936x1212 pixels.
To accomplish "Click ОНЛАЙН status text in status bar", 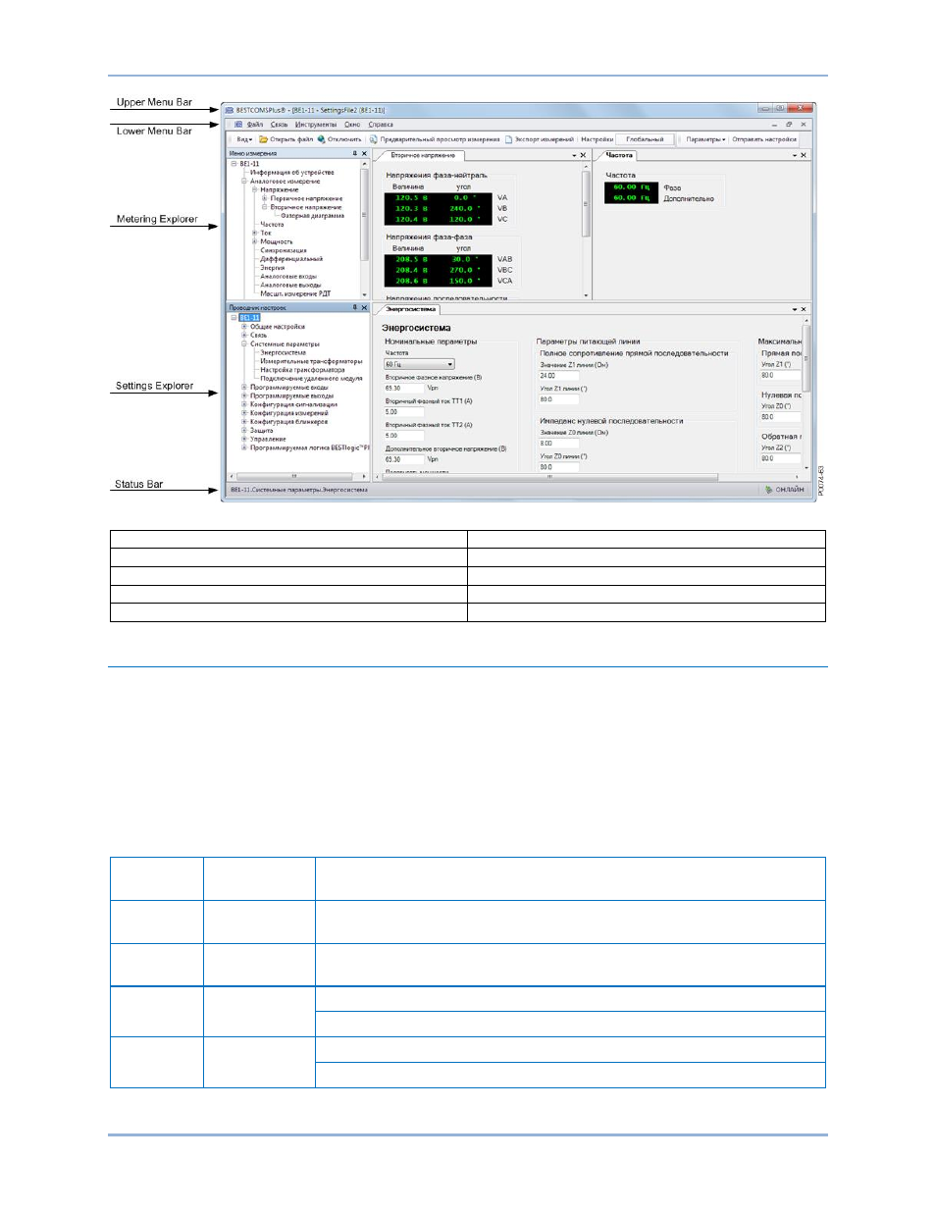I will (790, 489).
